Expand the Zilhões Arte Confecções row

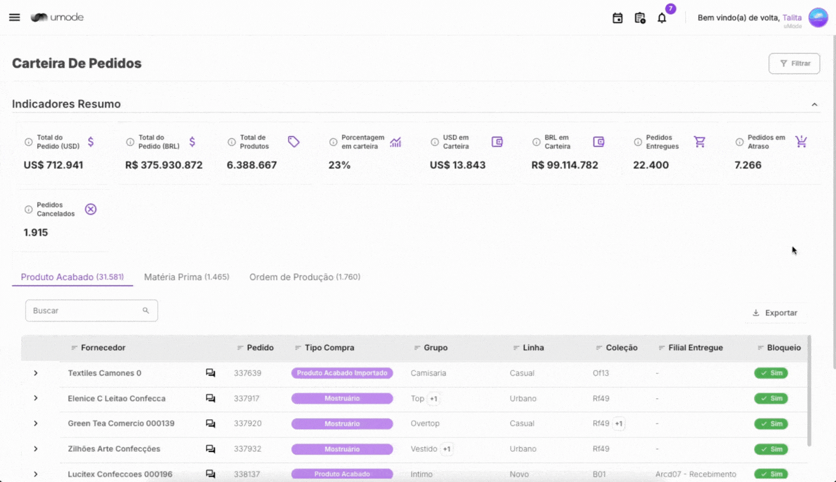click(36, 449)
